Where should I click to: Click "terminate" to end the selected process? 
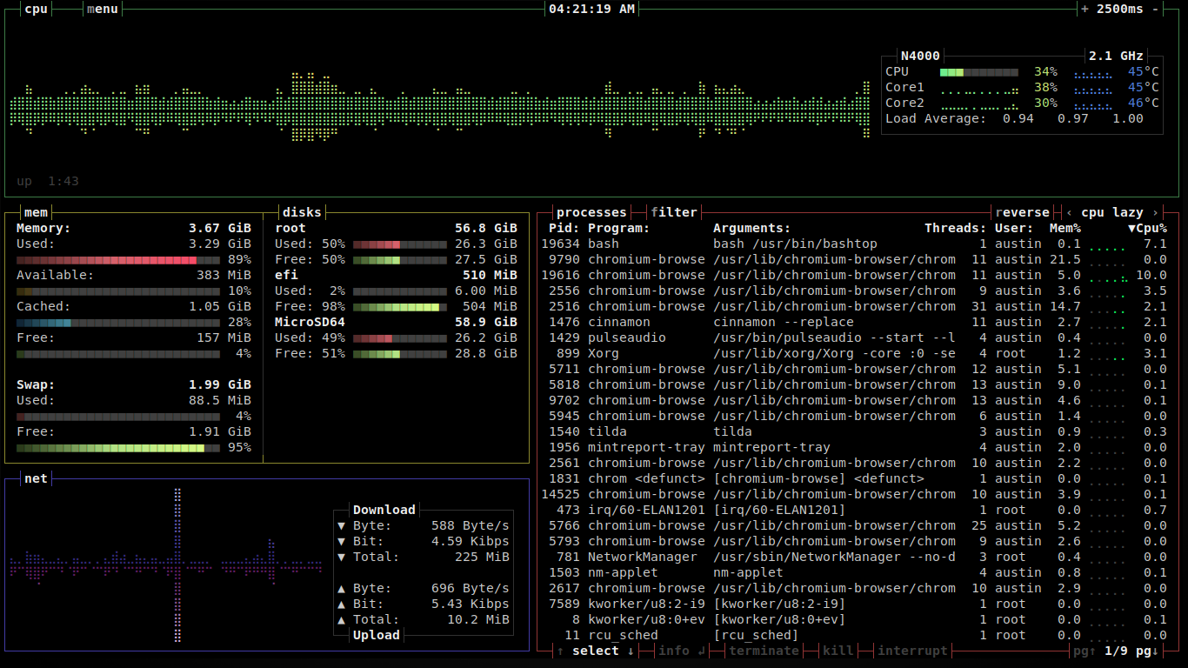point(764,651)
